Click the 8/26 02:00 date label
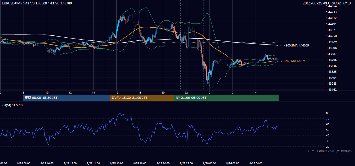The image size is (355, 166). [233, 163]
